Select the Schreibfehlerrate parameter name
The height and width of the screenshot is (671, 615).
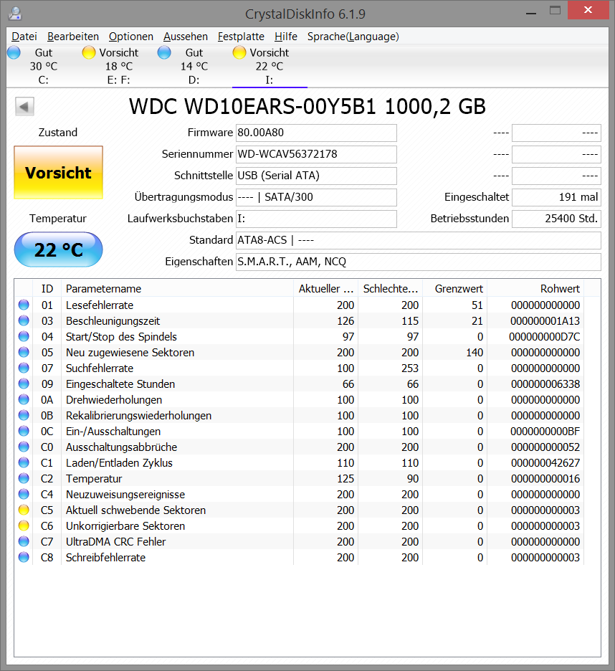pyautogui.click(x=105, y=558)
